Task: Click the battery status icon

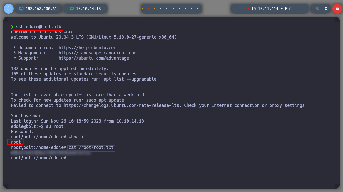Action: click(x=326, y=9)
